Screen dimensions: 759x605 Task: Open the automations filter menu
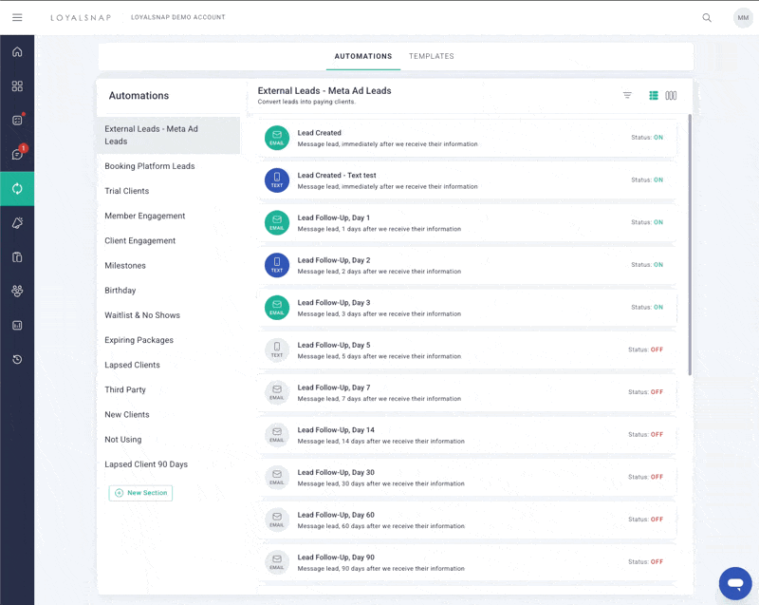tap(627, 96)
